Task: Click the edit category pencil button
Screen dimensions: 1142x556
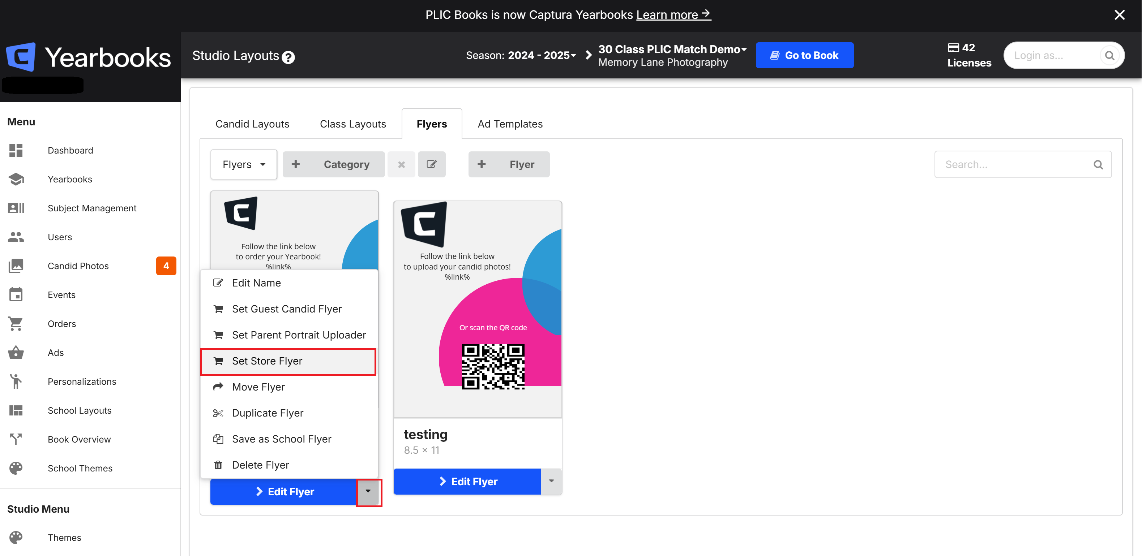Action: coord(431,164)
